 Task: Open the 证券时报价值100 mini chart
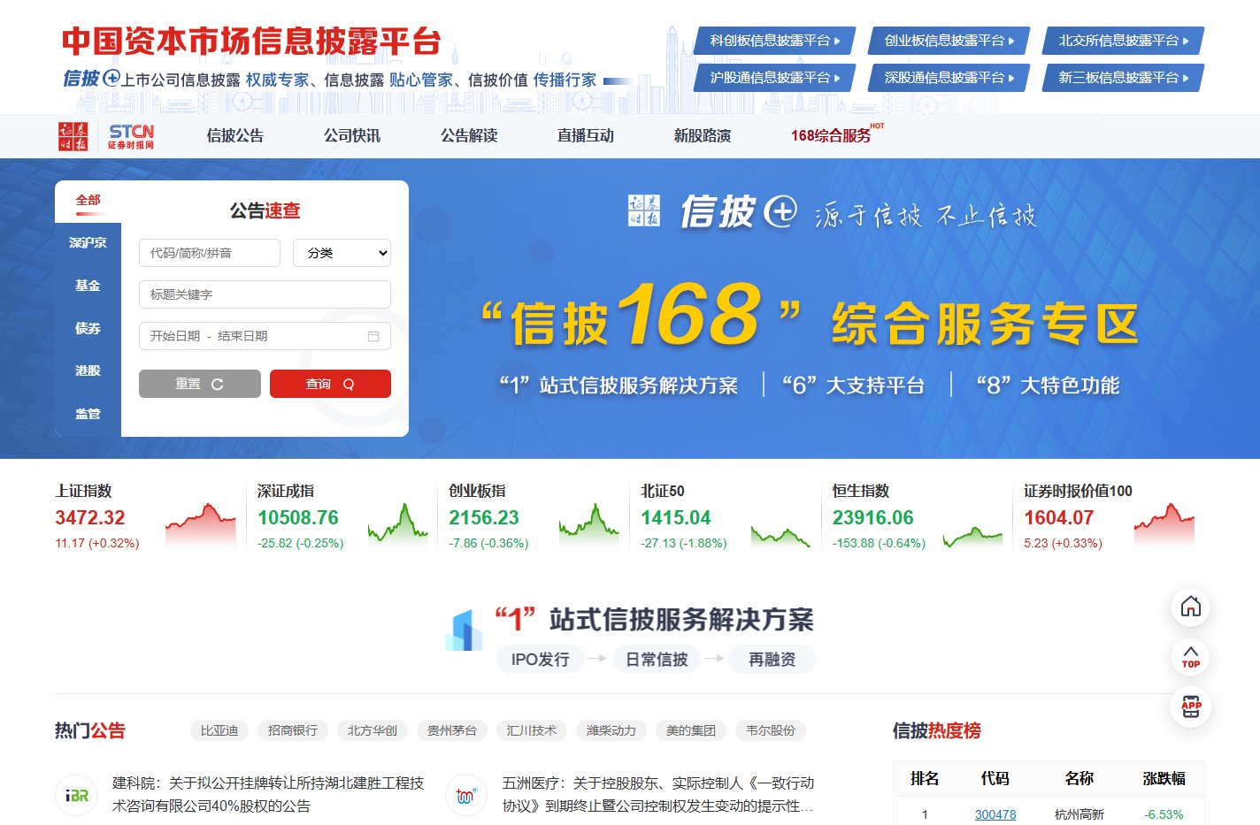pos(1164,523)
